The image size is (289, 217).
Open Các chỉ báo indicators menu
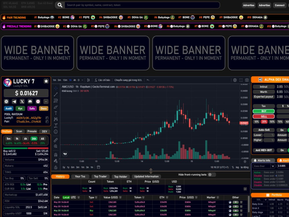point(102,80)
